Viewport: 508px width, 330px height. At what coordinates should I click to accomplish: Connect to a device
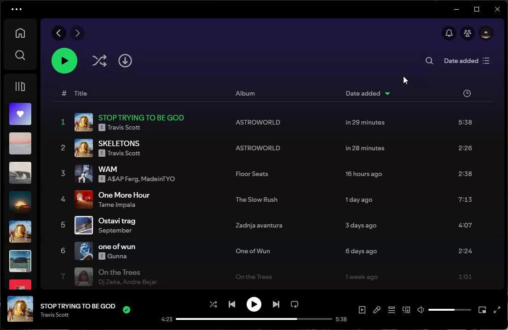click(406, 310)
